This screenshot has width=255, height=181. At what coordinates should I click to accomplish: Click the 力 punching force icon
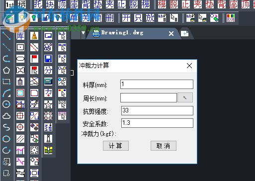[x=48, y=93]
